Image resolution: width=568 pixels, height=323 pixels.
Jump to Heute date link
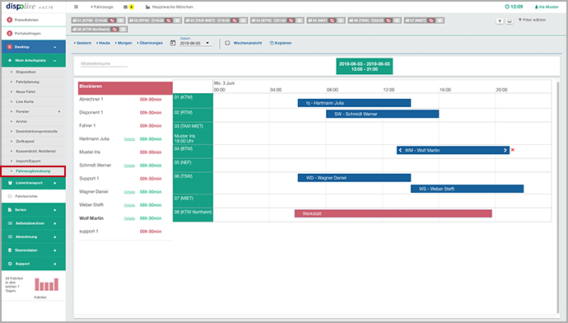pos(103,43)
